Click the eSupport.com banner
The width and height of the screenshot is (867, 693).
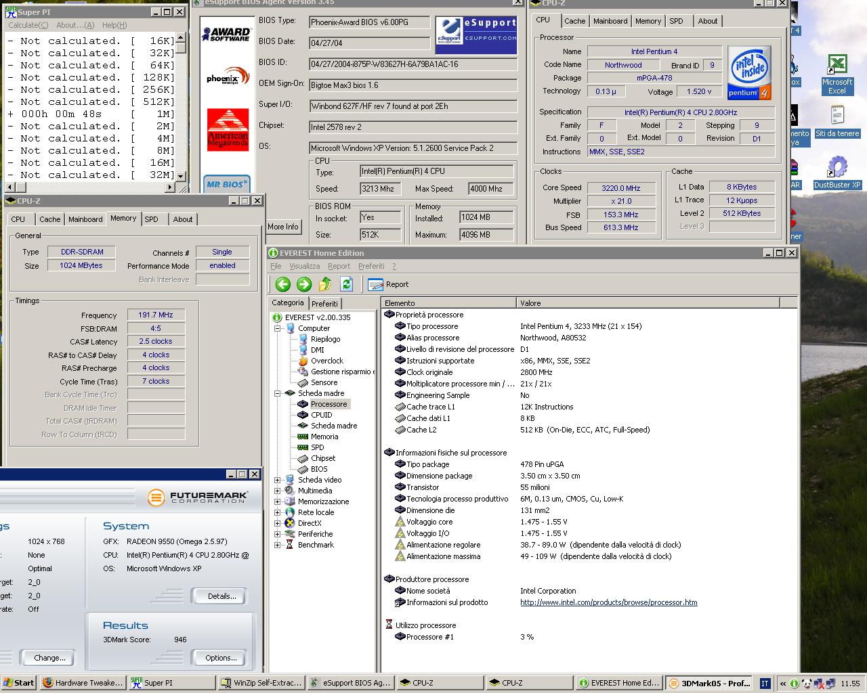476,35
